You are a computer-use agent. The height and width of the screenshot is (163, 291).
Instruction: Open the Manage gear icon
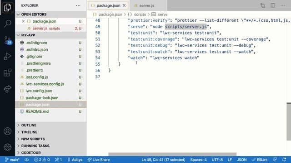point(7,147)
